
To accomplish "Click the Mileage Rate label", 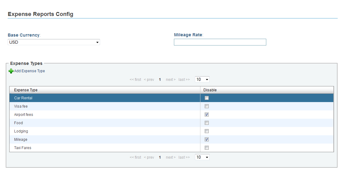I will coord(188,35).
